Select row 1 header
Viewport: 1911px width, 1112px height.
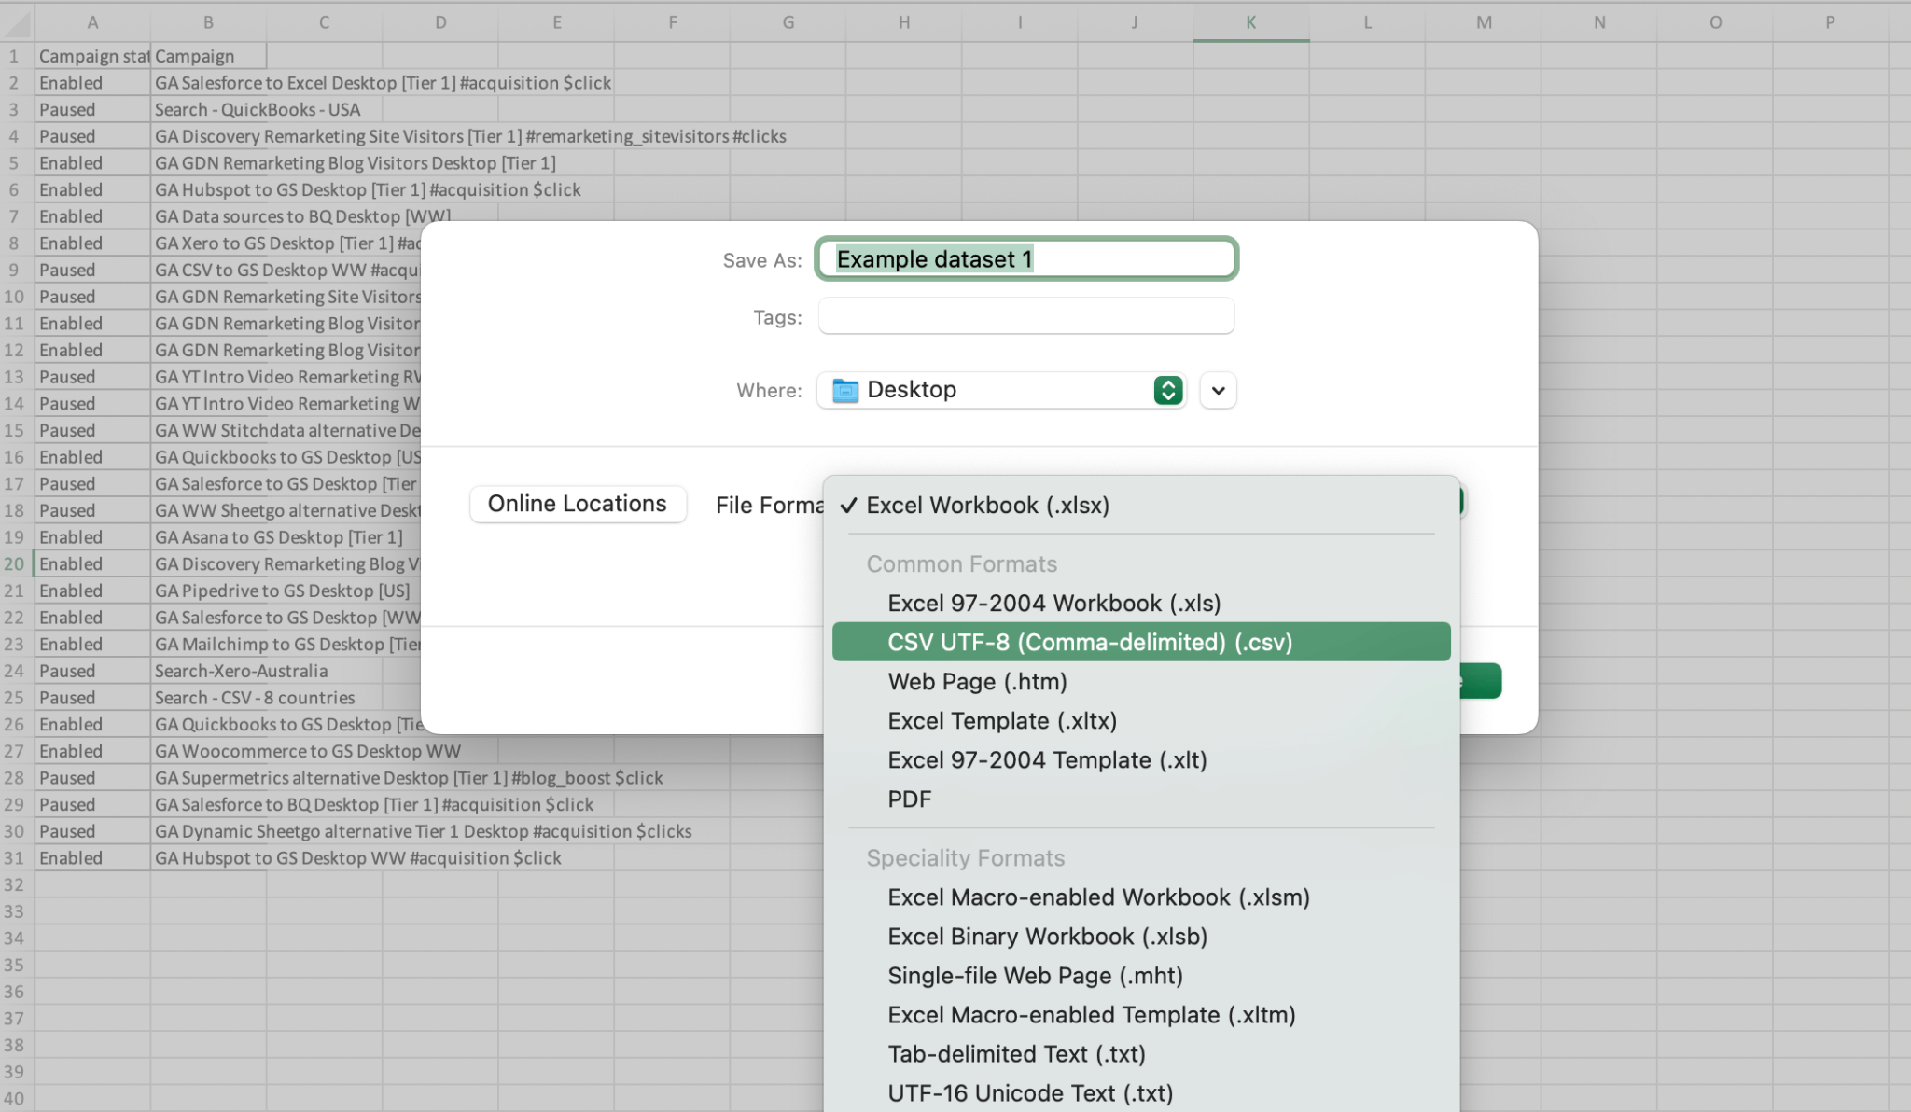(x=16, y=56)
